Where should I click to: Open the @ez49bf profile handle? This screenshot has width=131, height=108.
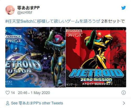25,13
